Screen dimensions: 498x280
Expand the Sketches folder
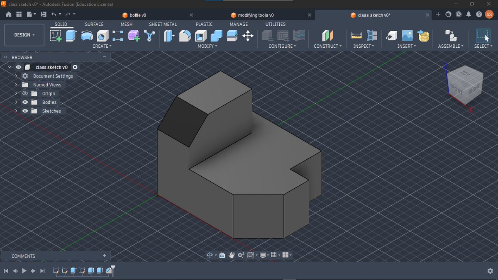(16, 111)
